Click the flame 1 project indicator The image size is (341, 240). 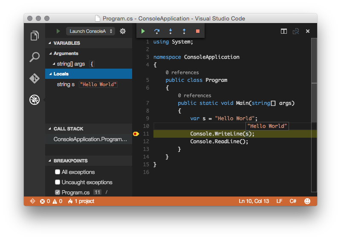point(81,201)
